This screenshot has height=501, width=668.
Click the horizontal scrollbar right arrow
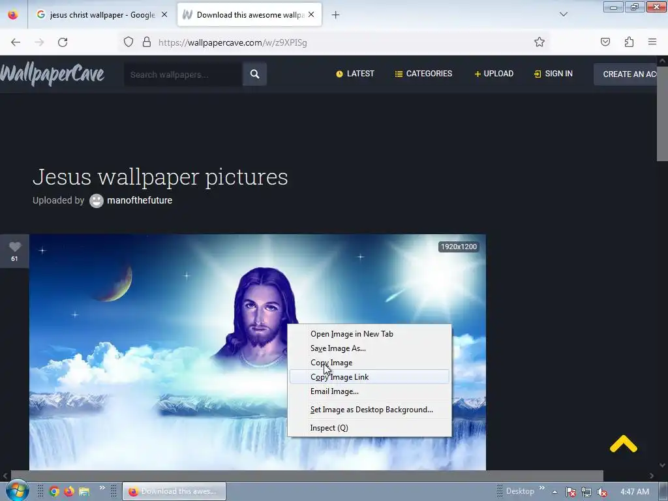tap(652, 476)
